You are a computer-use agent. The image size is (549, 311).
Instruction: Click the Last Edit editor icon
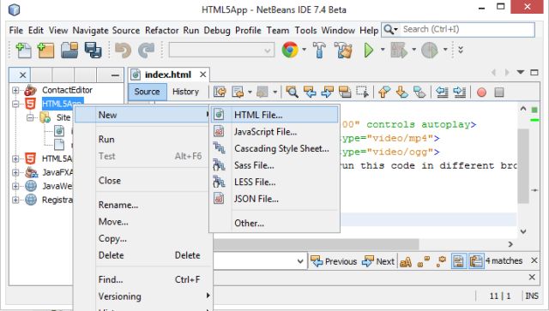coord(220,92)
